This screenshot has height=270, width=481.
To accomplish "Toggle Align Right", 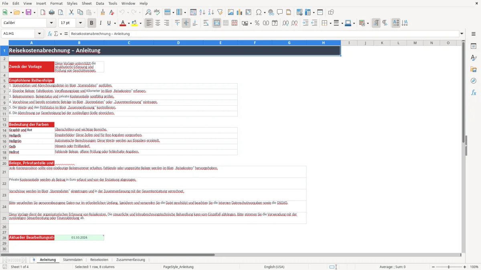I will click(x=166, y=23).
